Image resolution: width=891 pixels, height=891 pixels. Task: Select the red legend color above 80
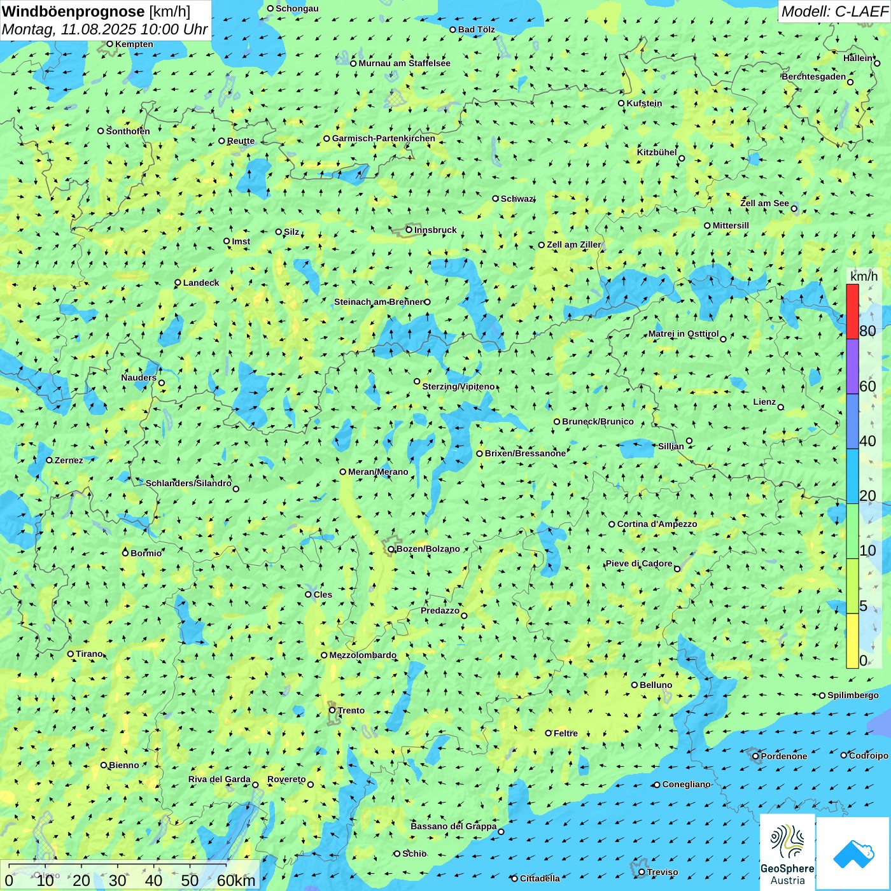tap(852, 311)
